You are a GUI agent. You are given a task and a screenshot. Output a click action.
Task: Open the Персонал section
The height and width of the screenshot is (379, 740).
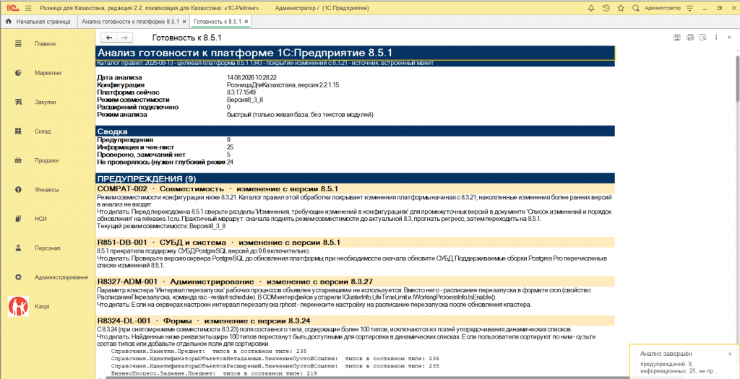47,248
